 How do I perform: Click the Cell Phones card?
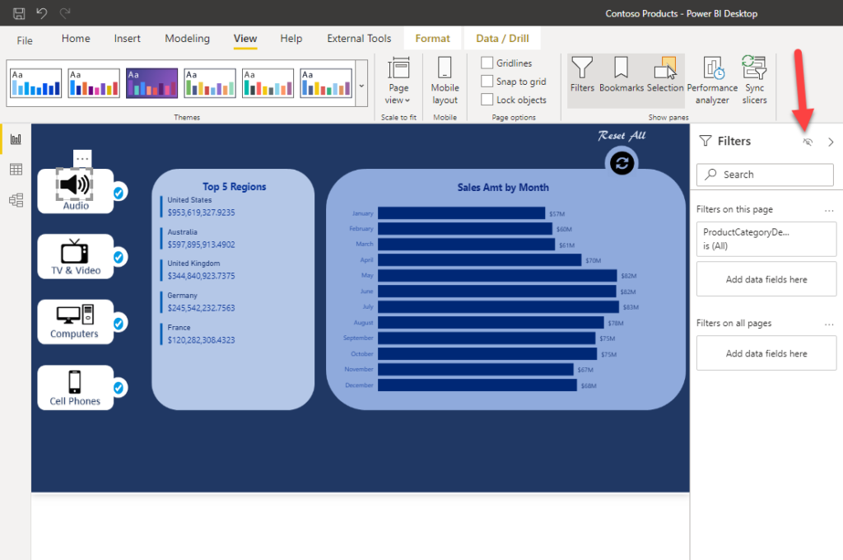pyautogui.click(x=75, y=387)
